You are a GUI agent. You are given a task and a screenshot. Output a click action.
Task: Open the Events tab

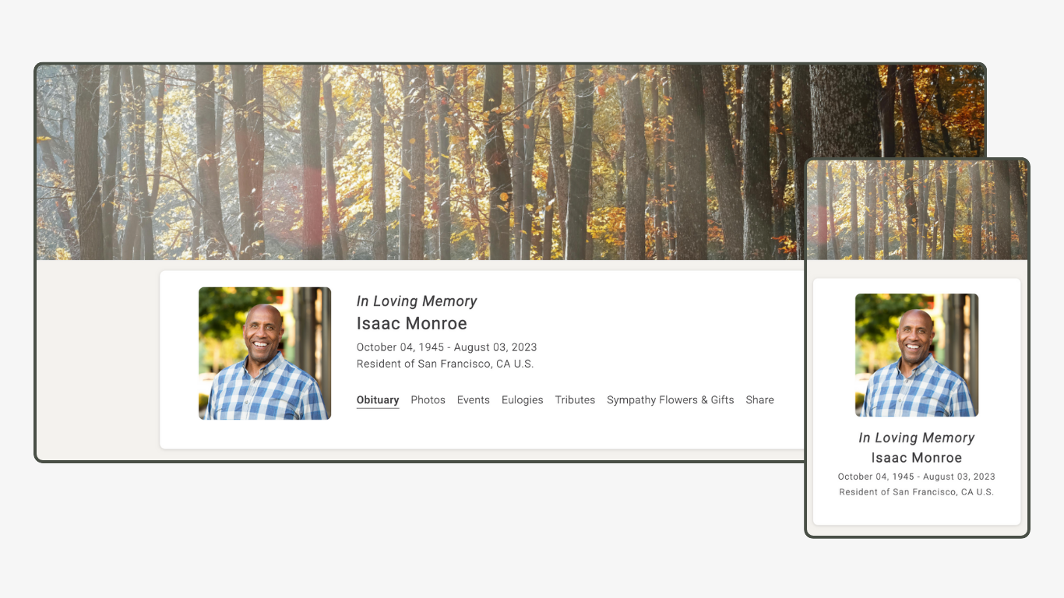(474, 400)
